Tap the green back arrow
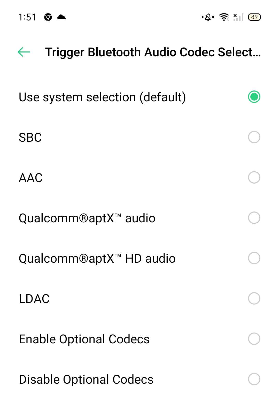 tap(24, 52)
